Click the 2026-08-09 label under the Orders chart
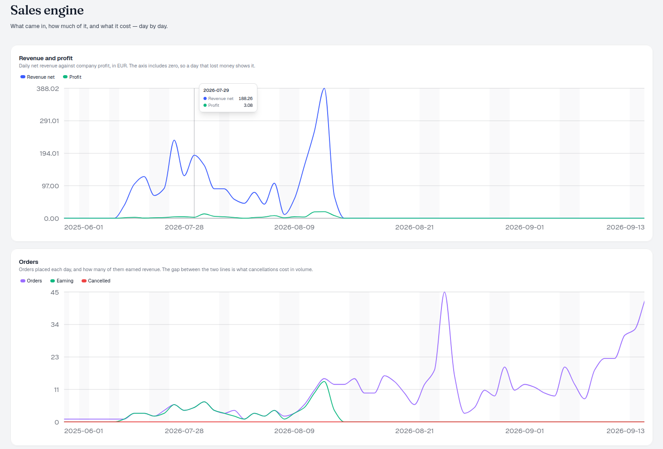This screenshot has width=663, height=449. 294,431
